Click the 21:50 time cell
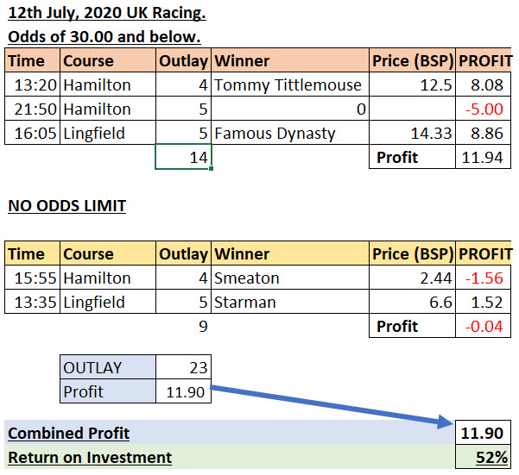519x475 pixels. [33, 109]
